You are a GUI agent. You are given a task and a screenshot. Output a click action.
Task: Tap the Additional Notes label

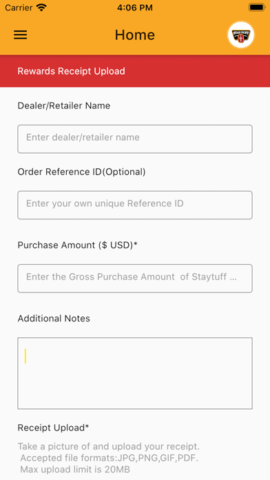point(54,319)
